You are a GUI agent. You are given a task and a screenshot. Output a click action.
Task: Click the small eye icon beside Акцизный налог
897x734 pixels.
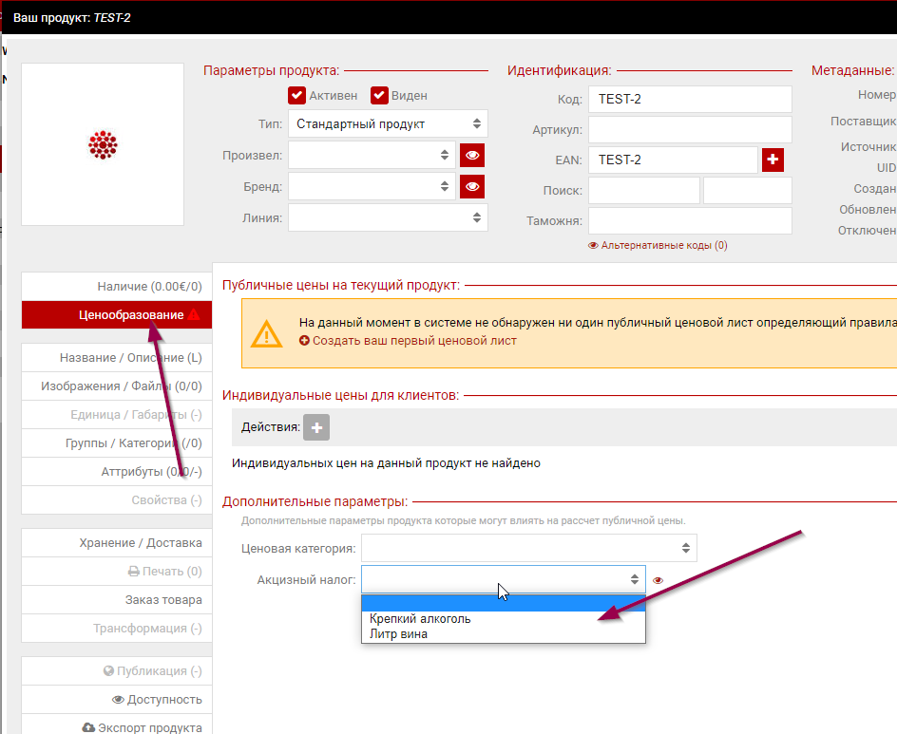click(x=658, y=580)
